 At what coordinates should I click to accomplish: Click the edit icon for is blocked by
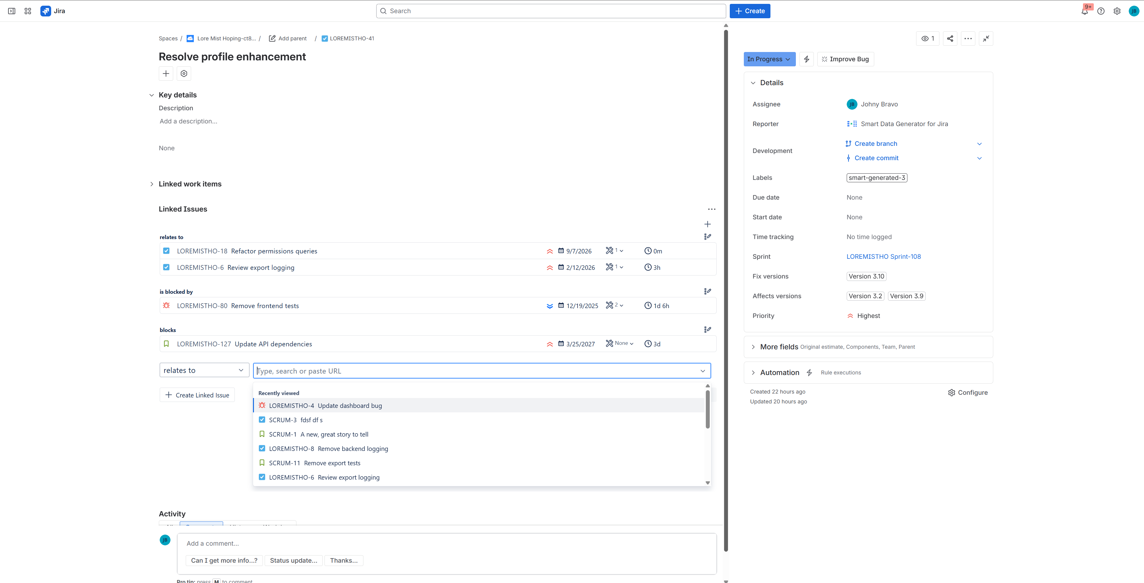coord(707,292)
